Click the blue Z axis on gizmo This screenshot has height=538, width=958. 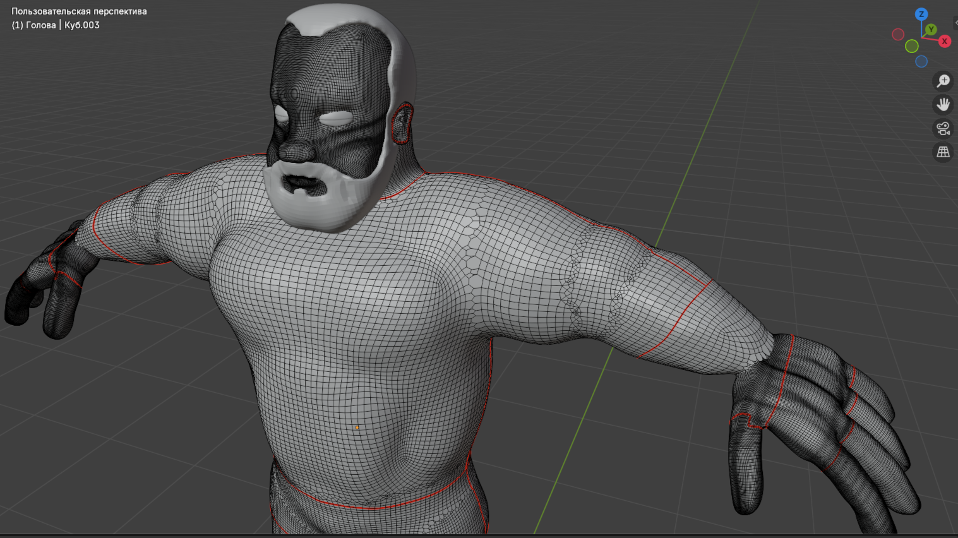point(921,14)
